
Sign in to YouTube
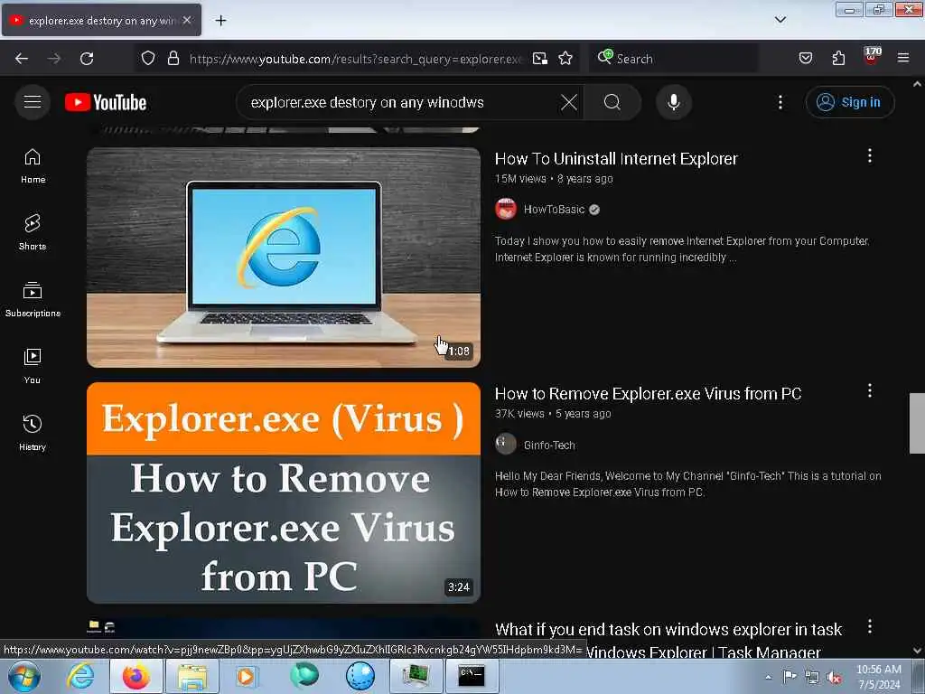pos(849,102)
